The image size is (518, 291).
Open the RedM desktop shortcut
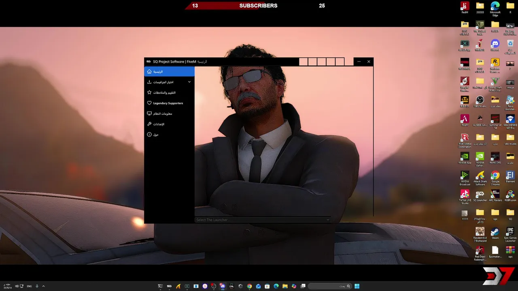[465, 8]
